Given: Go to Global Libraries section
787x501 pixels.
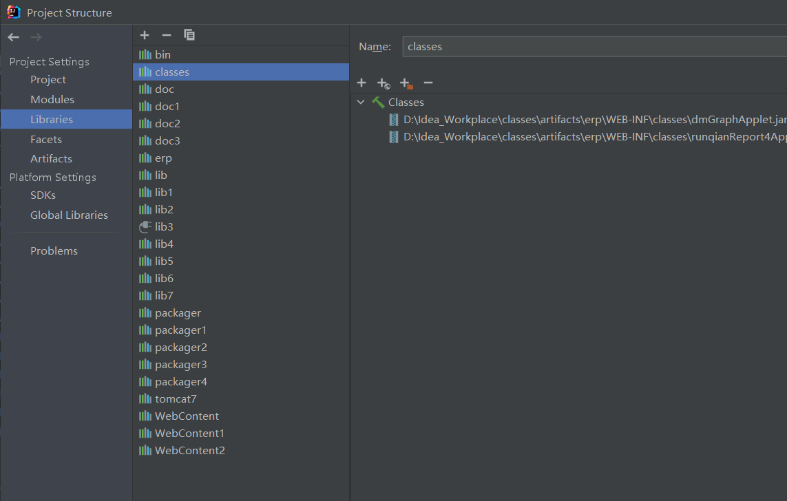Looking at the screenshot, I should 69,215.
